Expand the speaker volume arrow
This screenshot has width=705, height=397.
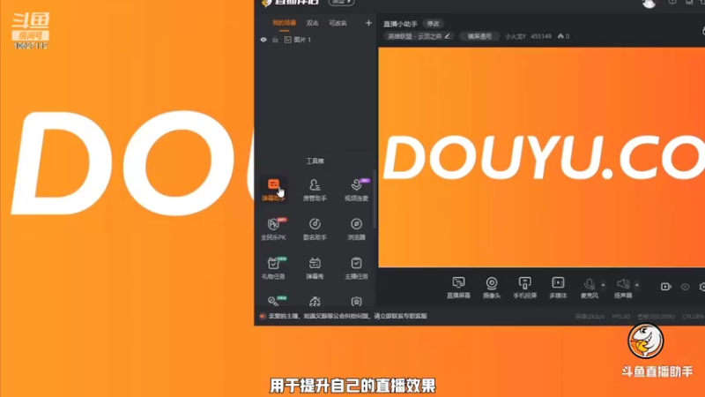(636, 285)
